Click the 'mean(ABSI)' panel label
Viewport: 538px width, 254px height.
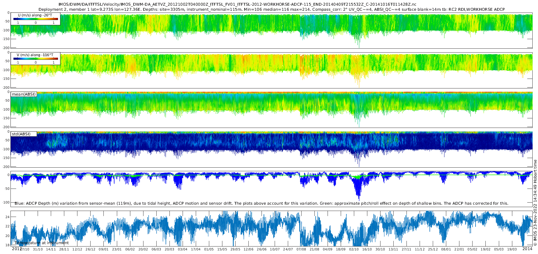point(24,94)
